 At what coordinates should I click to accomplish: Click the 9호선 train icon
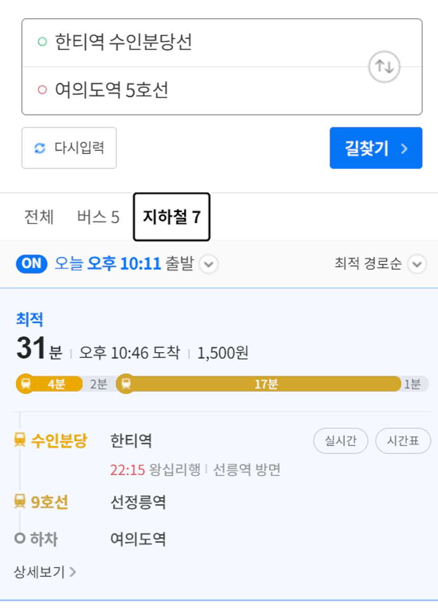(20, 501)
